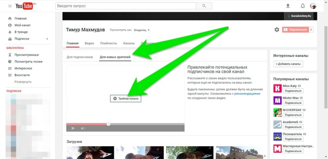Open channel settings gear icon
The height and width of the screenshot is (159, 328).
coord(277,30)
